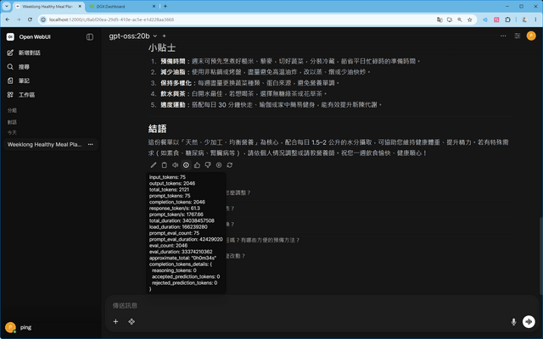Toggle the sidebar with the panel icon
The image size is (543, 339).
pyautogui.click(x=90, y=37)
